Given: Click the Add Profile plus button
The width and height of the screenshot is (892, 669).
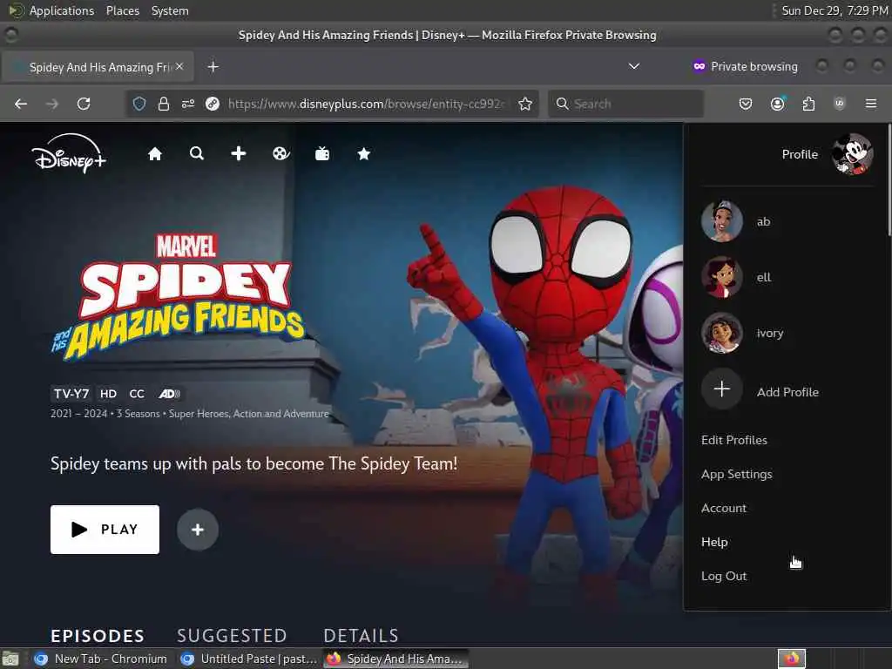Looking at the screenshot, I should coord(722,389).
